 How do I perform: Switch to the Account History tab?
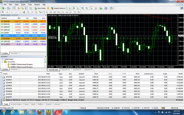[16, 104]
